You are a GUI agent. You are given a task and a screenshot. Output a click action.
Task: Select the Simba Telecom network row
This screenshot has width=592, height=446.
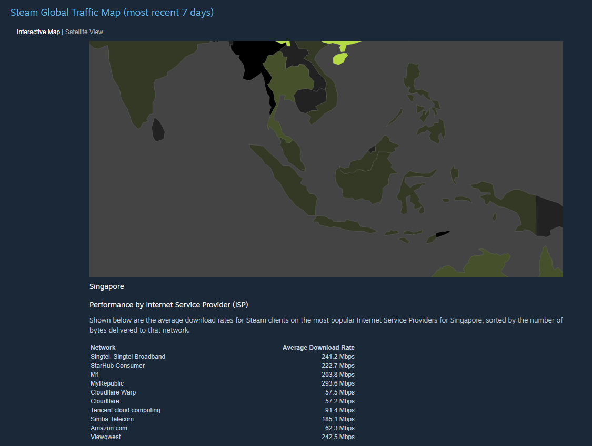(x=223, y=419)
